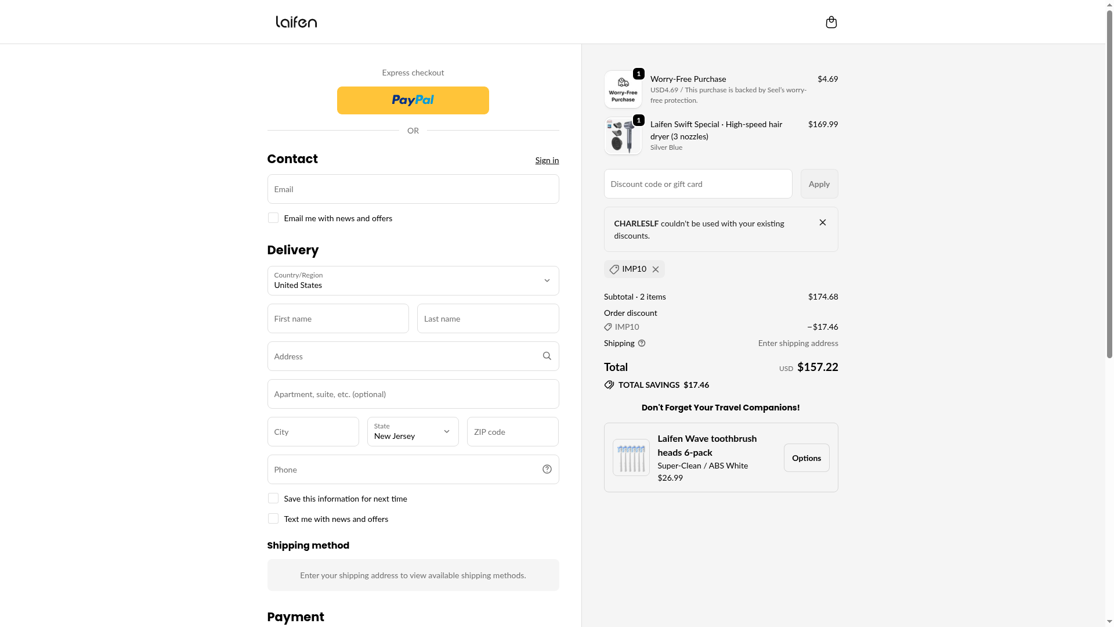Remove the IMP10 discount code tag
The width and height of the screenshot is (1114, 627).
pyautogui.click(x=656, y=269)
